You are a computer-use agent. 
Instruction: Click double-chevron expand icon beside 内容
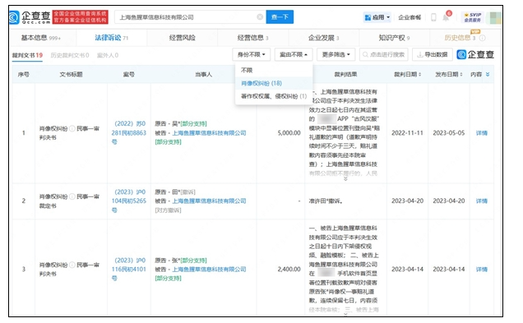pos(488,74)
